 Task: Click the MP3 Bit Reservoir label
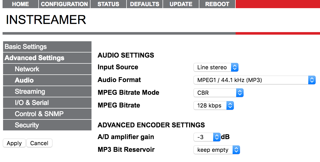(x=126, y=150)
